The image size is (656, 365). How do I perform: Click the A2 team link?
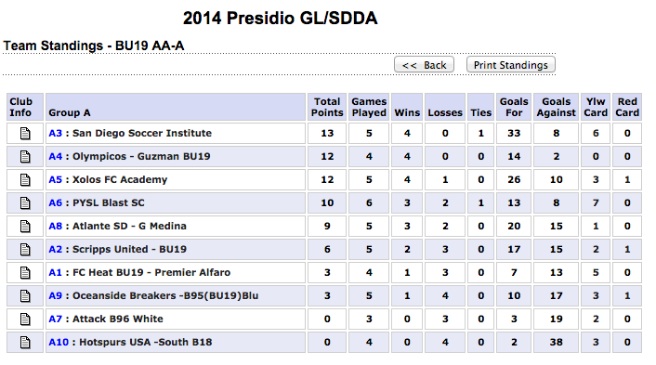(55, 249)
